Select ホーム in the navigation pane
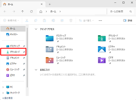Screen dimensions: 136x100 click(13, 29)
